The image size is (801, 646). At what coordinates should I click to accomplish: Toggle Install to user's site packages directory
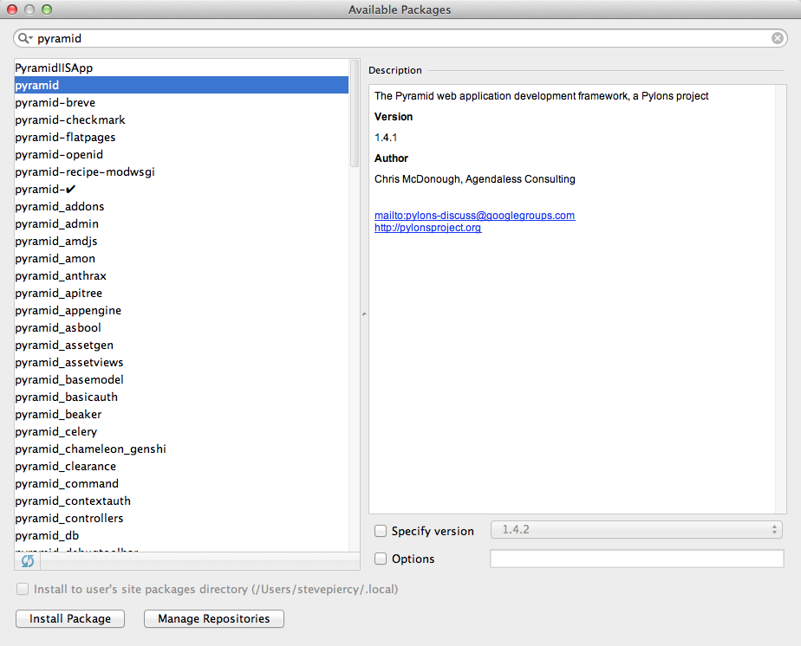tap(23, 590)
